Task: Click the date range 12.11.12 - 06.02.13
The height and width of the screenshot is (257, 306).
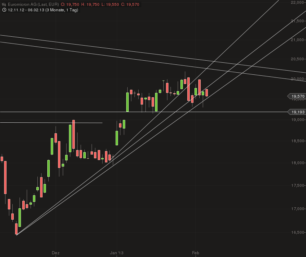Action: [26, 10]
